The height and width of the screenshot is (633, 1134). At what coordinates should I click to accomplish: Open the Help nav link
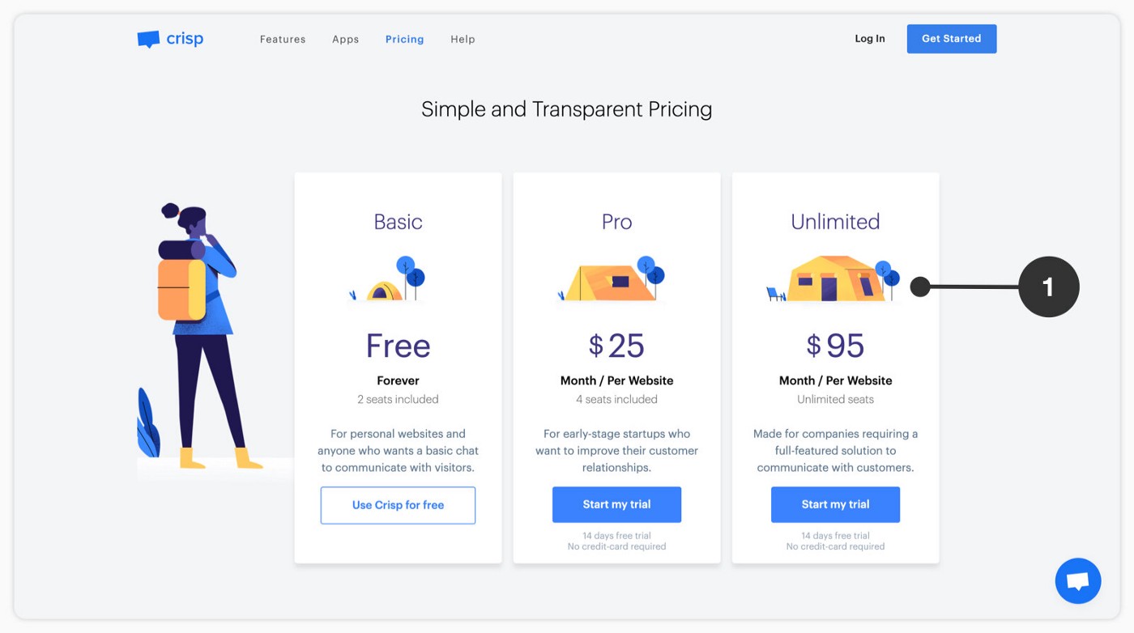pos(463,39)
